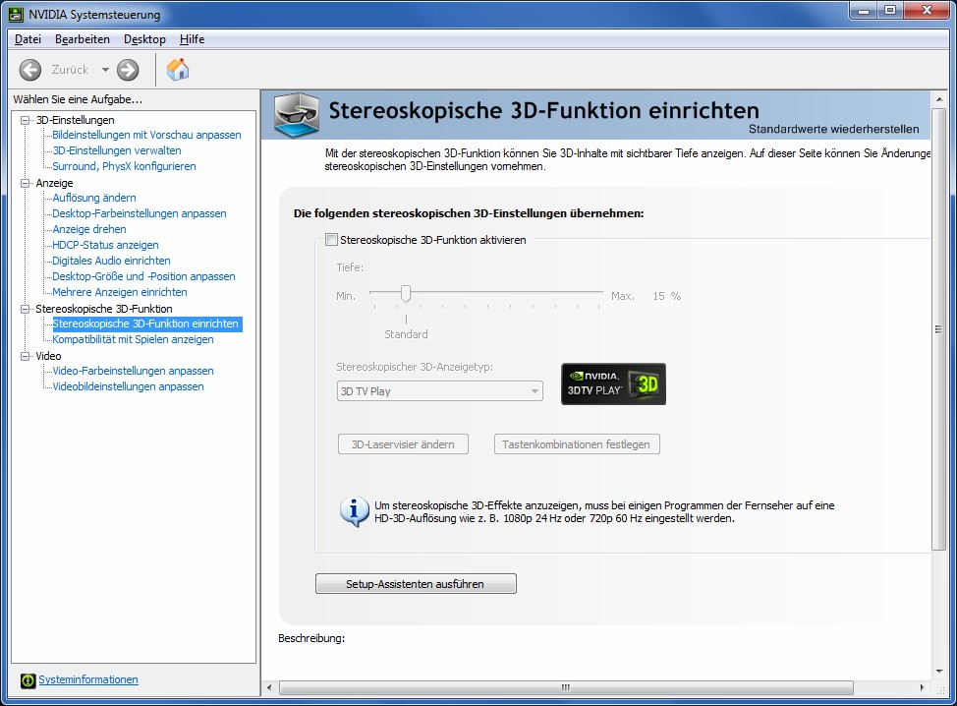Click the 3D glasses header icon
Image resolution: width=957 pixels, height=706 pixels.
297,114
